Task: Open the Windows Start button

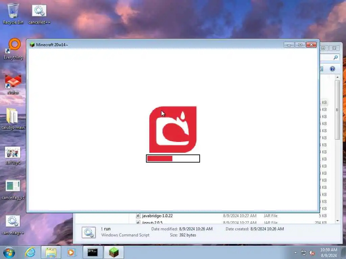Action: pyautogui.click(x=9, y=252)
